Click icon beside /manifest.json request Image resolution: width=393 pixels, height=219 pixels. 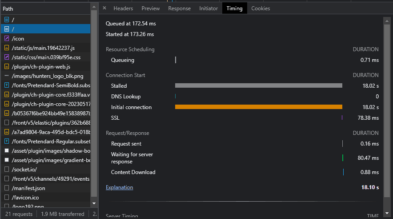pyautogui.click(x=6, y=188)
